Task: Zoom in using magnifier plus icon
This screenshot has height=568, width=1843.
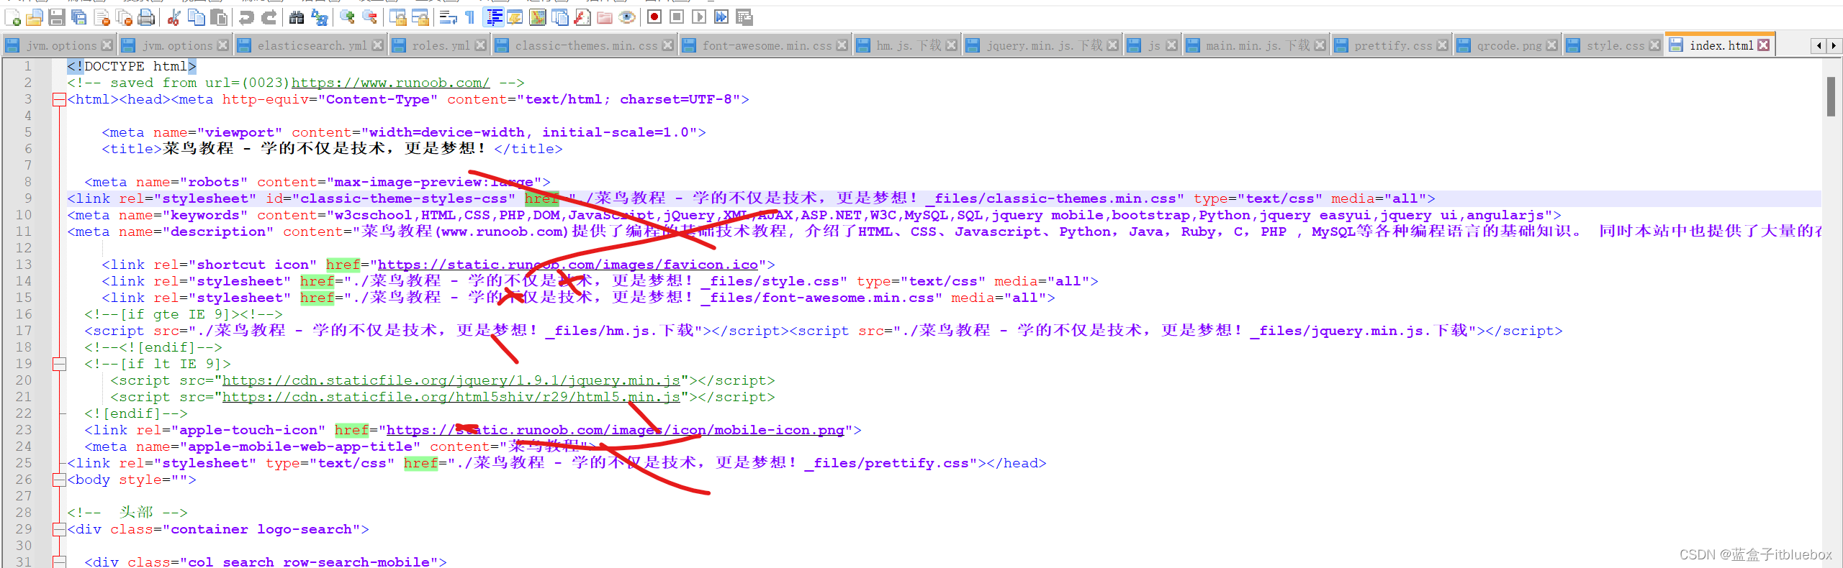Action: [347, 17]
